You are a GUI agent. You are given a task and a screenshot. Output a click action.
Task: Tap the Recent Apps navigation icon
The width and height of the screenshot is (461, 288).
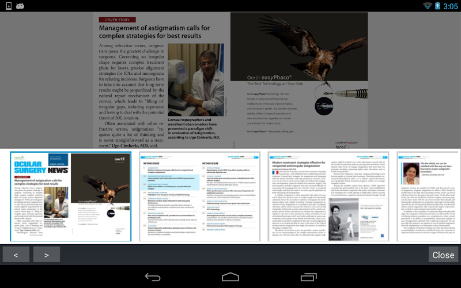pos(308,277)
